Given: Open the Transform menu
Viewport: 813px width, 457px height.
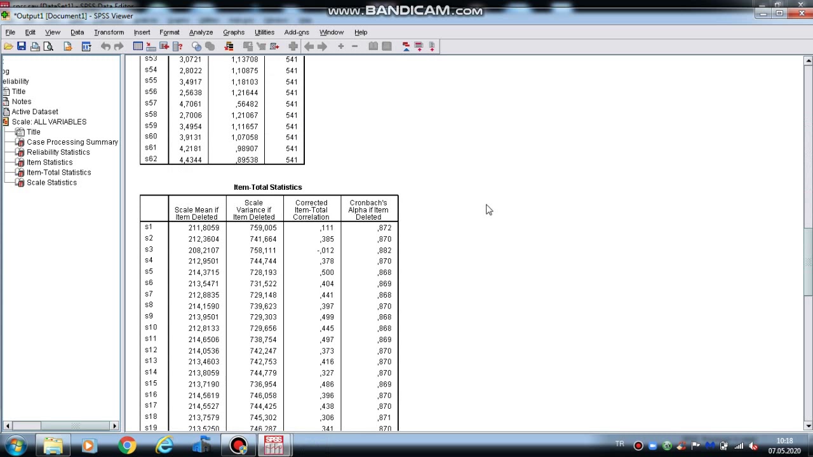Looking at the screenshot, I should pyautogui.click(x=109, y=32).
